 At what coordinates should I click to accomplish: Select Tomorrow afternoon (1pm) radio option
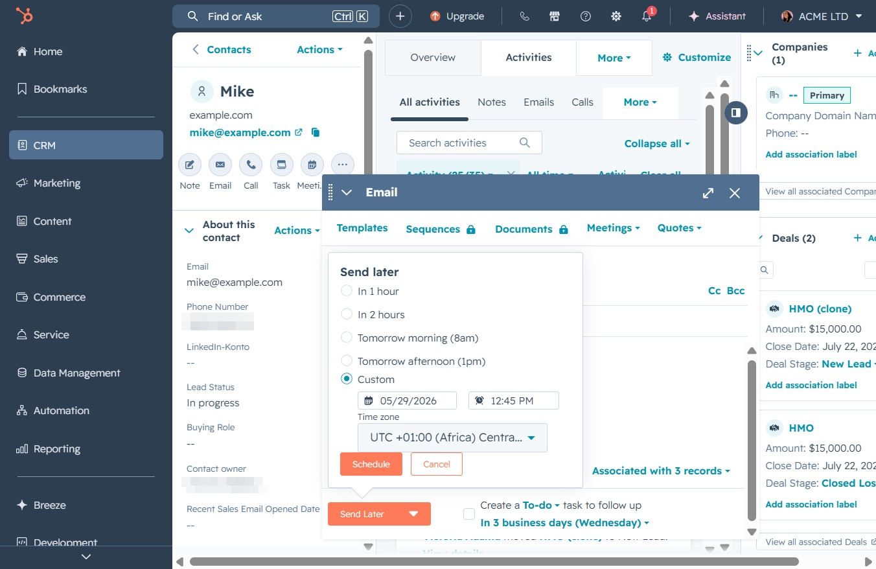coord(347,361)
